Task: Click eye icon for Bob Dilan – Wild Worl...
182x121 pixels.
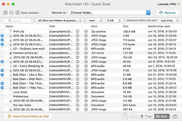Action: [x=78, y=79]
